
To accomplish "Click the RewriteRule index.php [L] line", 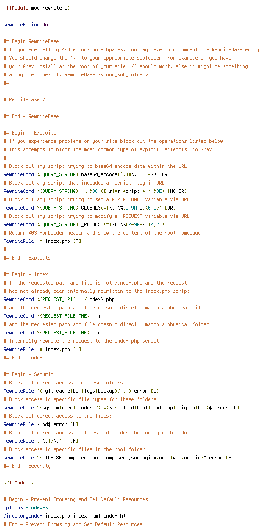I will tap(42, 349).
